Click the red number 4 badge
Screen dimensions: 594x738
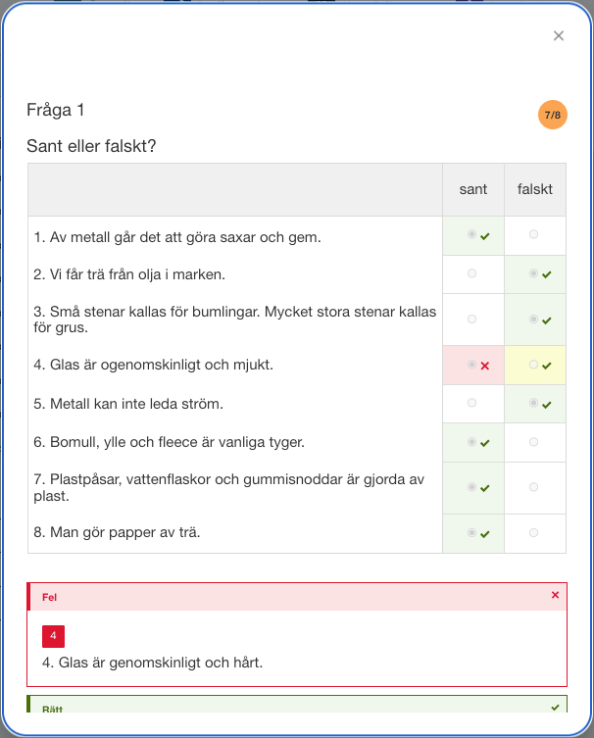53,636
